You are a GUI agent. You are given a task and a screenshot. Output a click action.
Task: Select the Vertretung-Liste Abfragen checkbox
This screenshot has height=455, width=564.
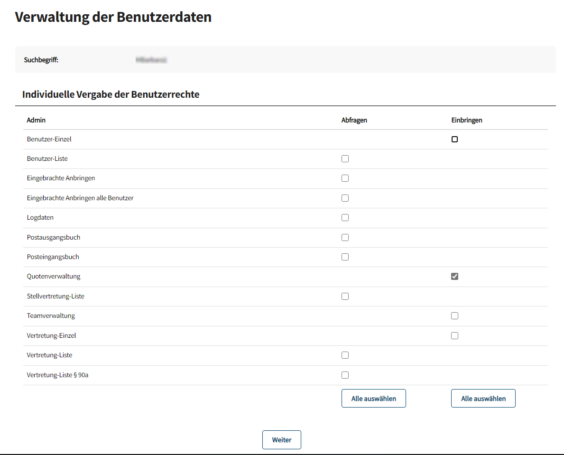click(345, 355)
